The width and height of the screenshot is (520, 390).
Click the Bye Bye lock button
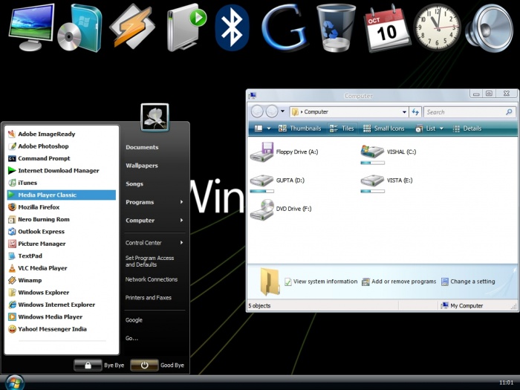88,365
